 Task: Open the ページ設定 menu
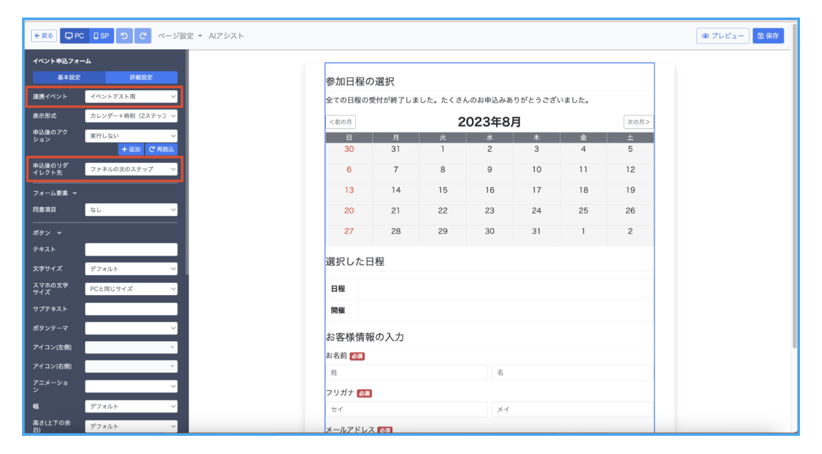point(180,36)
